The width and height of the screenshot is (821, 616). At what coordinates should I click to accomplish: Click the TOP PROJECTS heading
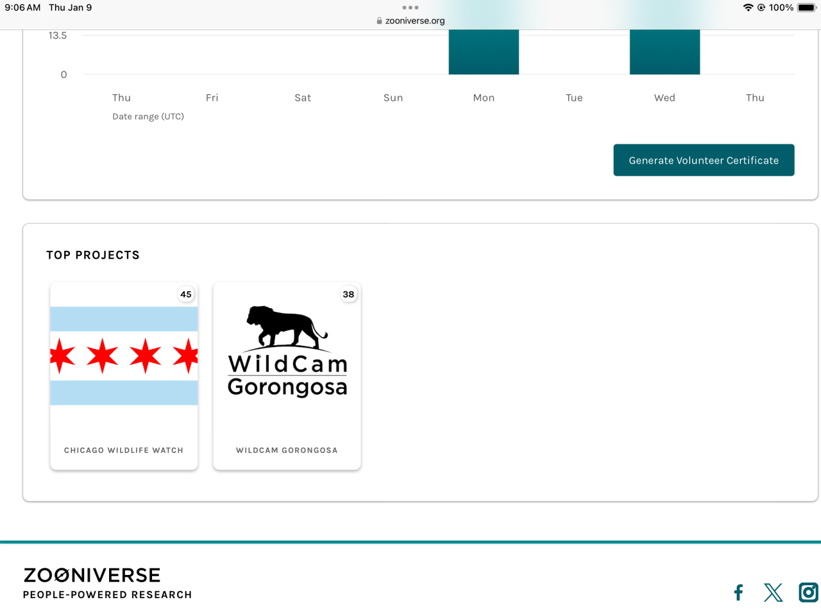point(93,255)
